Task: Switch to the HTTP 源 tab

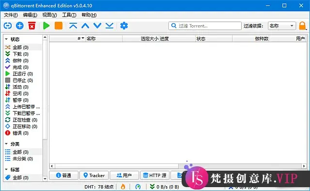Action: (155, 175)
